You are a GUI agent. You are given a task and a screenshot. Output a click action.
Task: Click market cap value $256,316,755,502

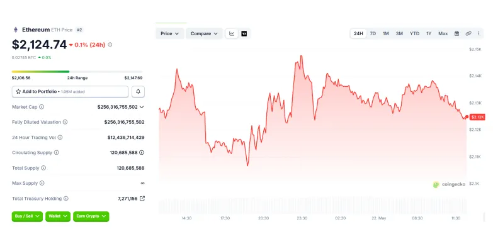click(118, 107)
